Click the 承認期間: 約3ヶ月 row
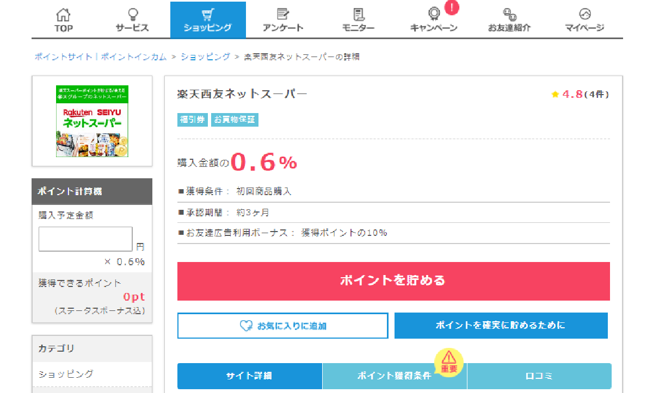Viewport: 653px width, 393px height. (393, 213)
